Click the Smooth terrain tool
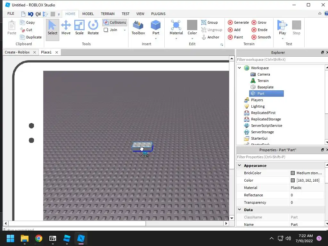Viewport: 328px width, 246px height. (x=261, y=37)
